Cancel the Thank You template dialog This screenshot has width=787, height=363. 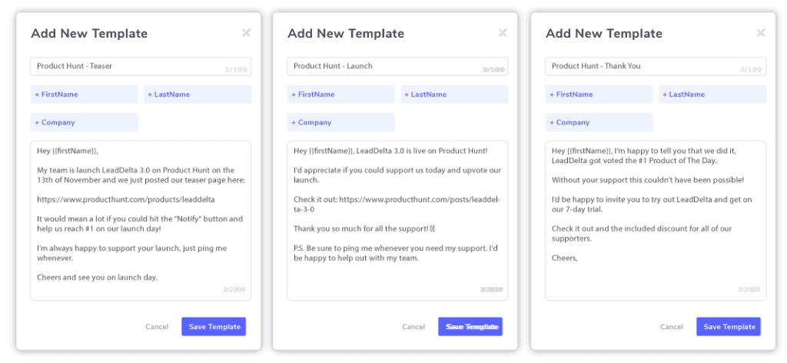pos(672,327)
